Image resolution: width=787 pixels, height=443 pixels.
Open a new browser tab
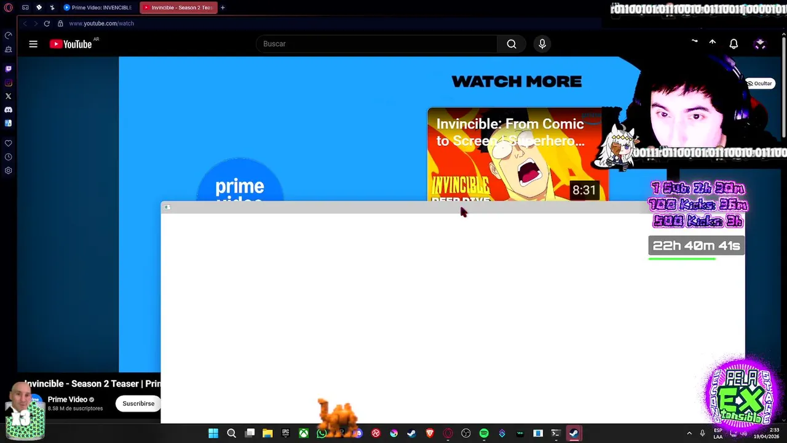pyautogui.click(x=223, y=7)
